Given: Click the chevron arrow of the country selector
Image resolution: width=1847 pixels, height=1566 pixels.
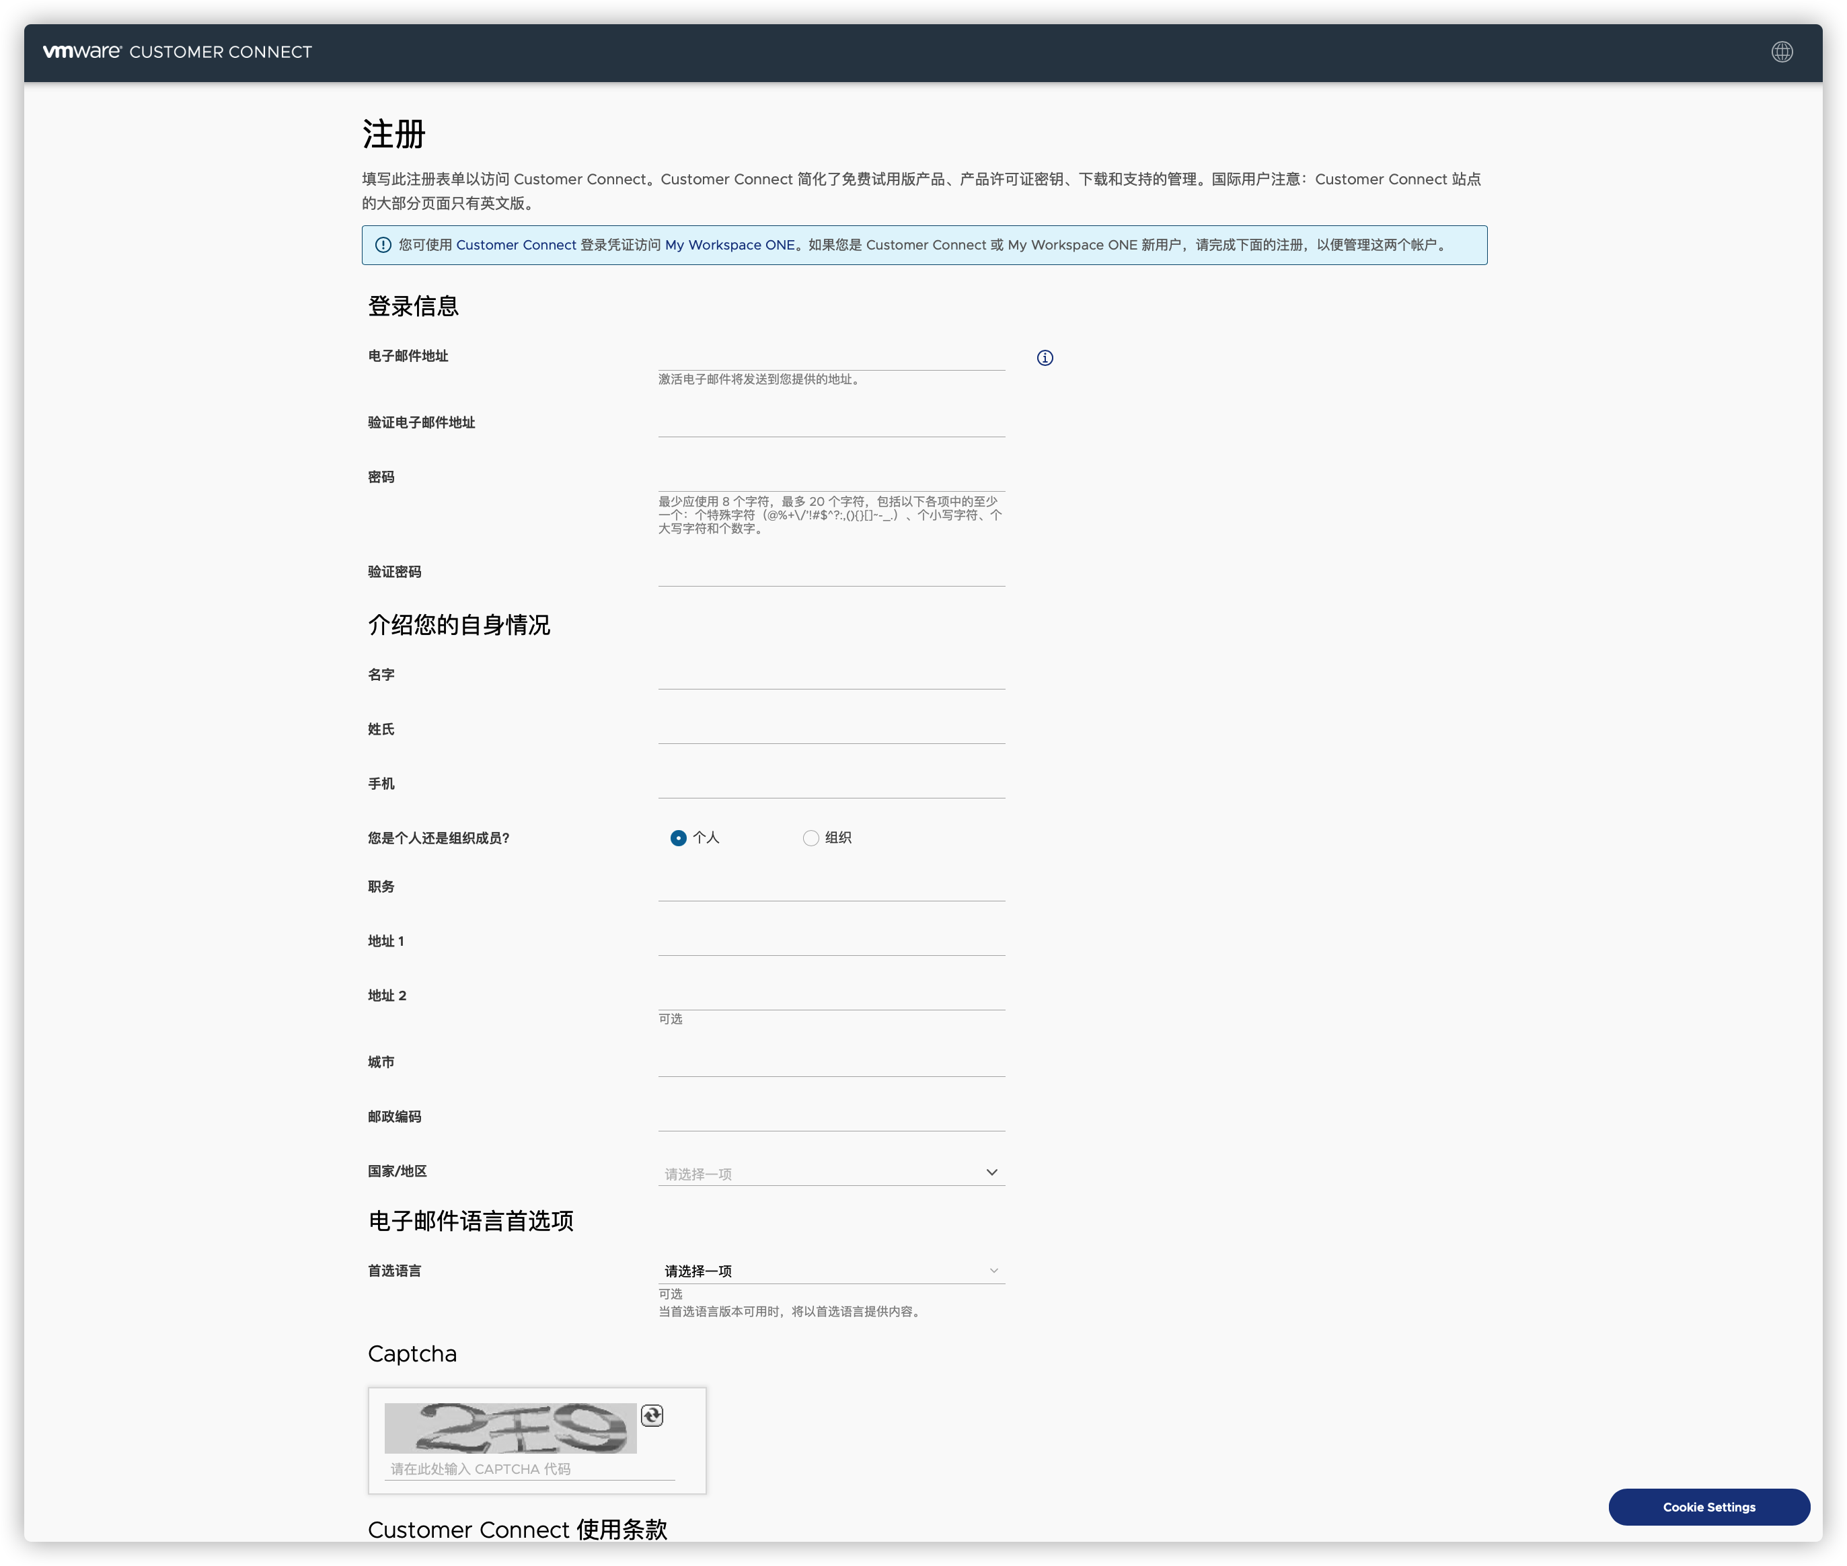Looking at the screenshot, I should coord(991,1172).
